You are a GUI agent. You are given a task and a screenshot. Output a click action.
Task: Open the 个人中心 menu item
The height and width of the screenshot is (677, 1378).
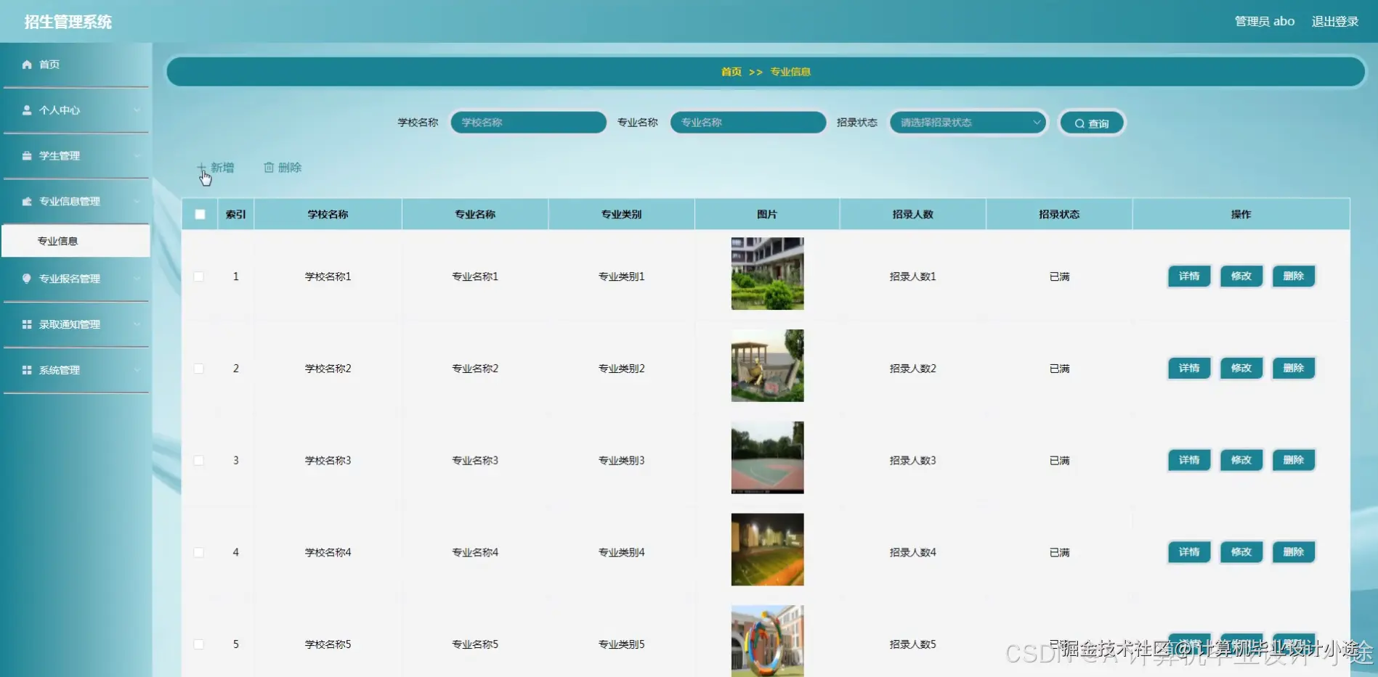point(76,110)
